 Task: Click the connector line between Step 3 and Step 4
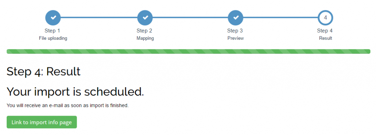[x=281, y=18]
